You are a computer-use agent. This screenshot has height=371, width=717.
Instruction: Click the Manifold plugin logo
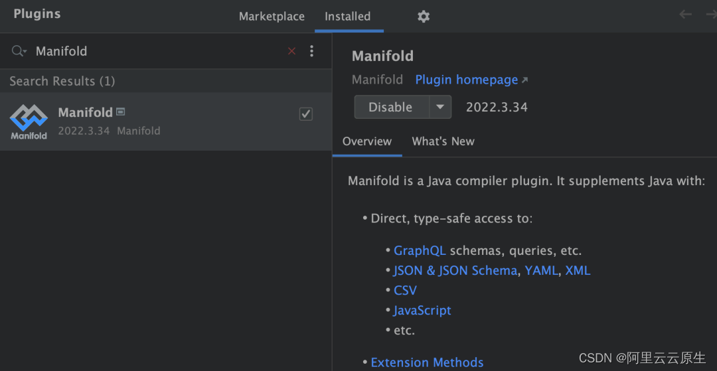pyautogui.click(x=29, y=121)
